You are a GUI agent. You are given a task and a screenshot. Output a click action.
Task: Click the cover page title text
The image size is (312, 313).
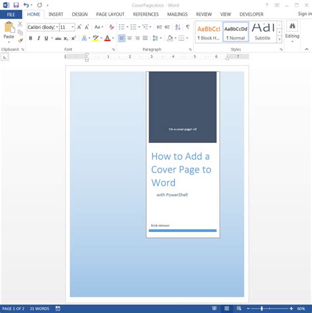[181, 169]
